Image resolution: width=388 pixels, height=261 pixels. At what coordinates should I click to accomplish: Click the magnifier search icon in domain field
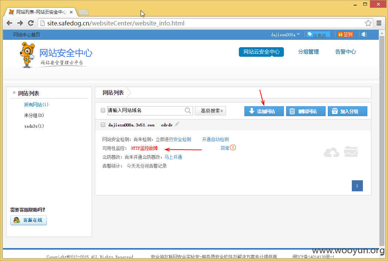188,111
